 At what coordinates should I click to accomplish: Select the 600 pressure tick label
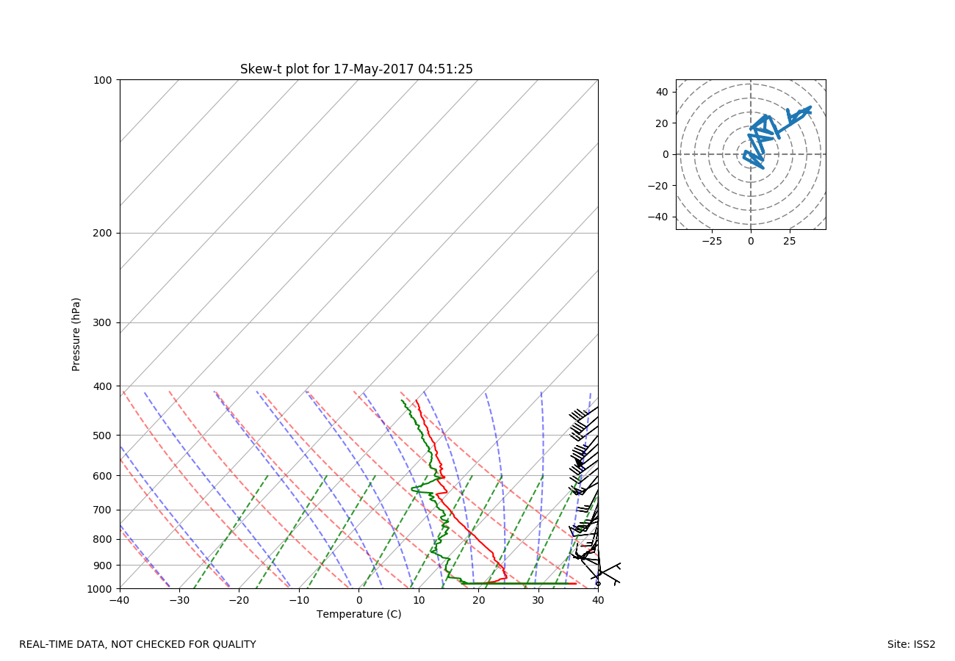(104, 476)
